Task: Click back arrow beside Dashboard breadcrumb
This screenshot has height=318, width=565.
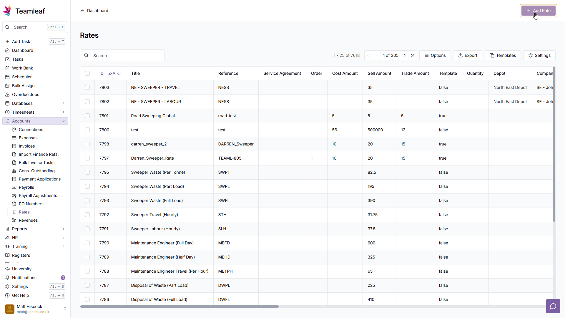Action: [82, 11]
